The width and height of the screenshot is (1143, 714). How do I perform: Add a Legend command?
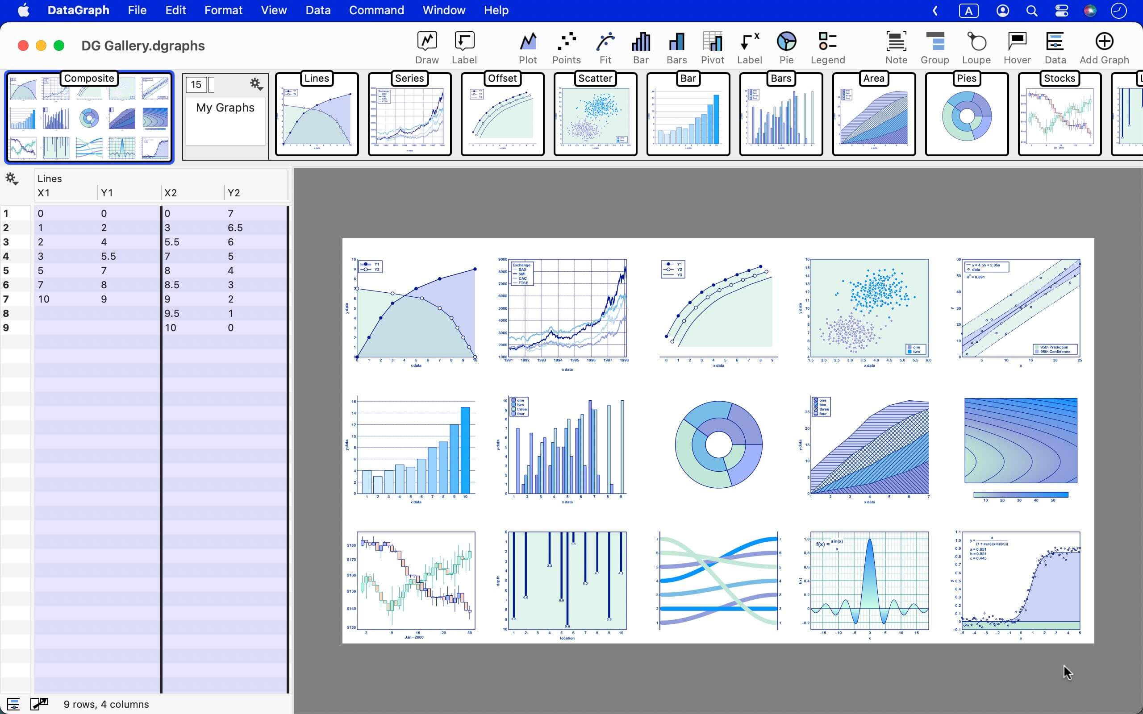(827, 47)
